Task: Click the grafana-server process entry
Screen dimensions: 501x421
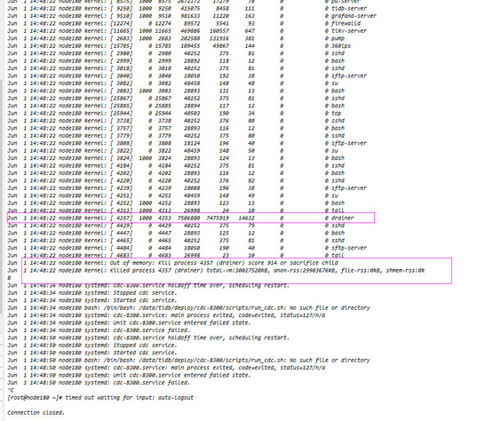Action: click(x=192, y=16)
